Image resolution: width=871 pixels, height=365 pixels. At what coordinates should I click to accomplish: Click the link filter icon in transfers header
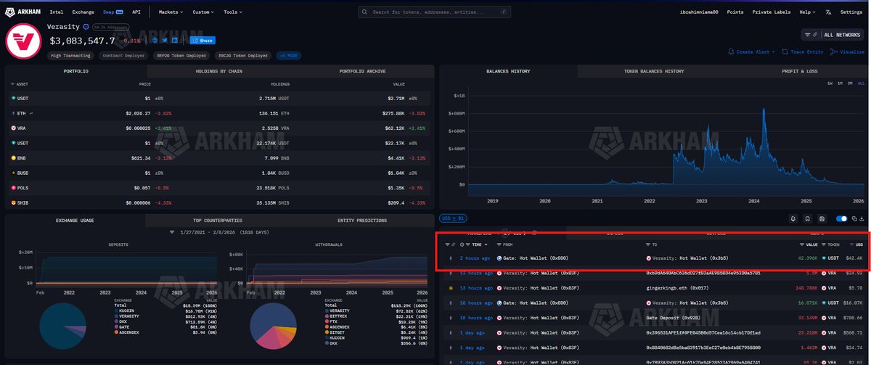454,245
